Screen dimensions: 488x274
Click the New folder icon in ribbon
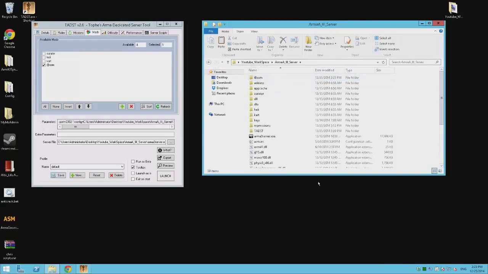(x=308, y=44)
